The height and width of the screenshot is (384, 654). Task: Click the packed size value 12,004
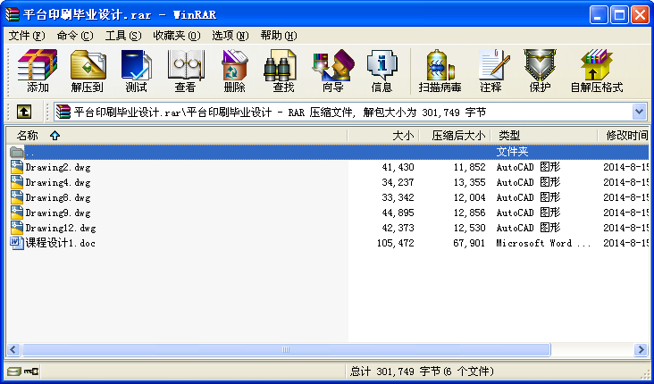[469, 197]
